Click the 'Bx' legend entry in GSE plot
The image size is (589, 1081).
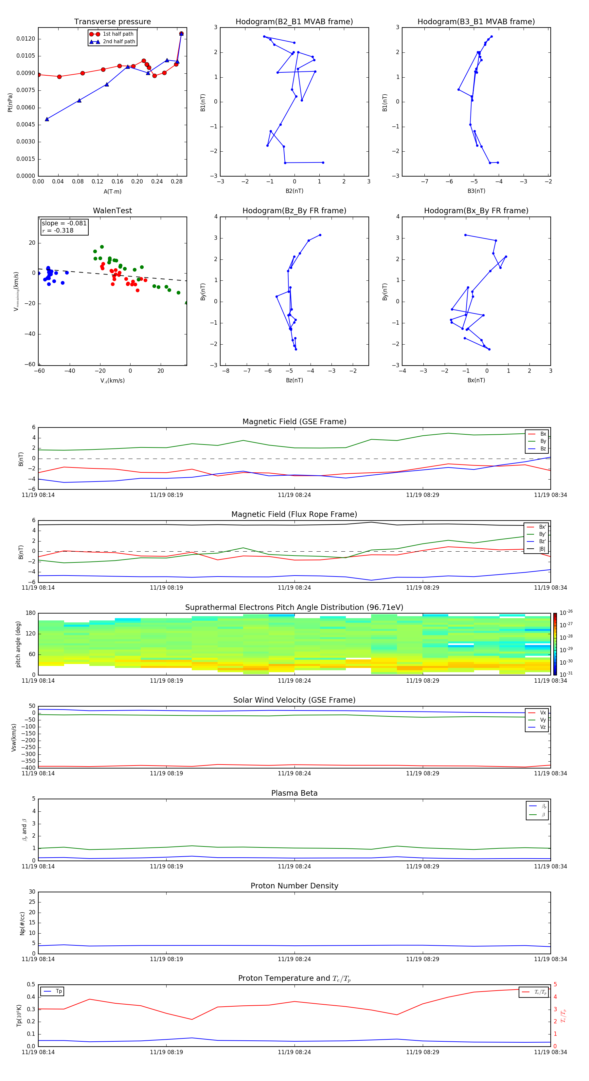point(537,434)
